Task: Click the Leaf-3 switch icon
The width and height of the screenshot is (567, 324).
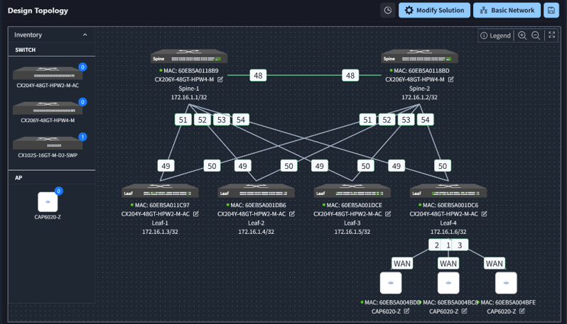Action: (x=352, y=191)
